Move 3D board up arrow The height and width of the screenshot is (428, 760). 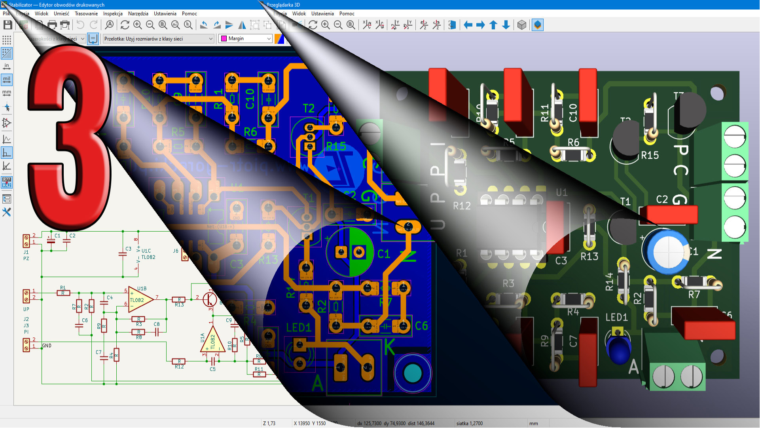(493, 25)
